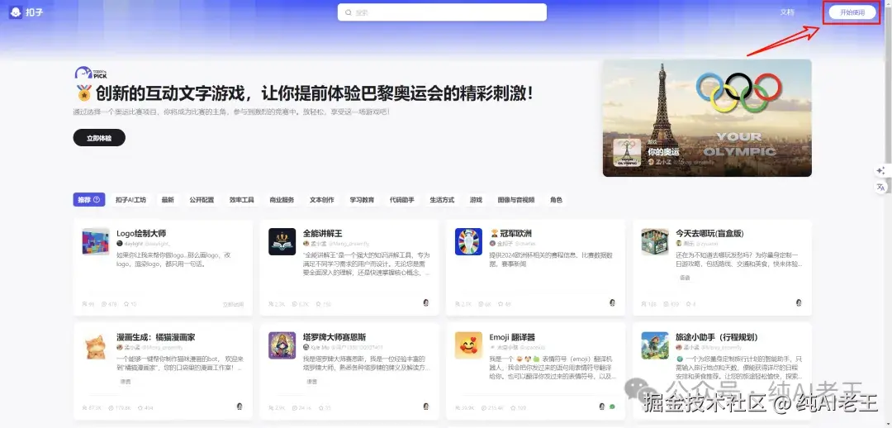Open 旅途小助手（行程规划）title
Image resolution: width=892 pixels, height=428 pixels.
[717, 337]
